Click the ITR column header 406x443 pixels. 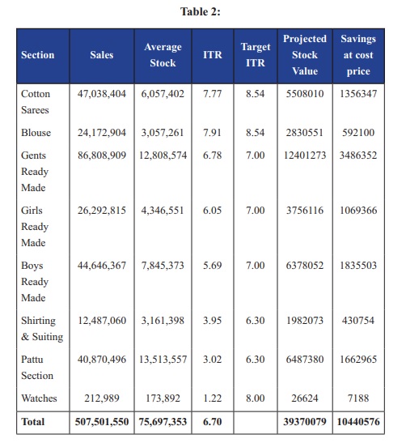(x=213, y=55)
